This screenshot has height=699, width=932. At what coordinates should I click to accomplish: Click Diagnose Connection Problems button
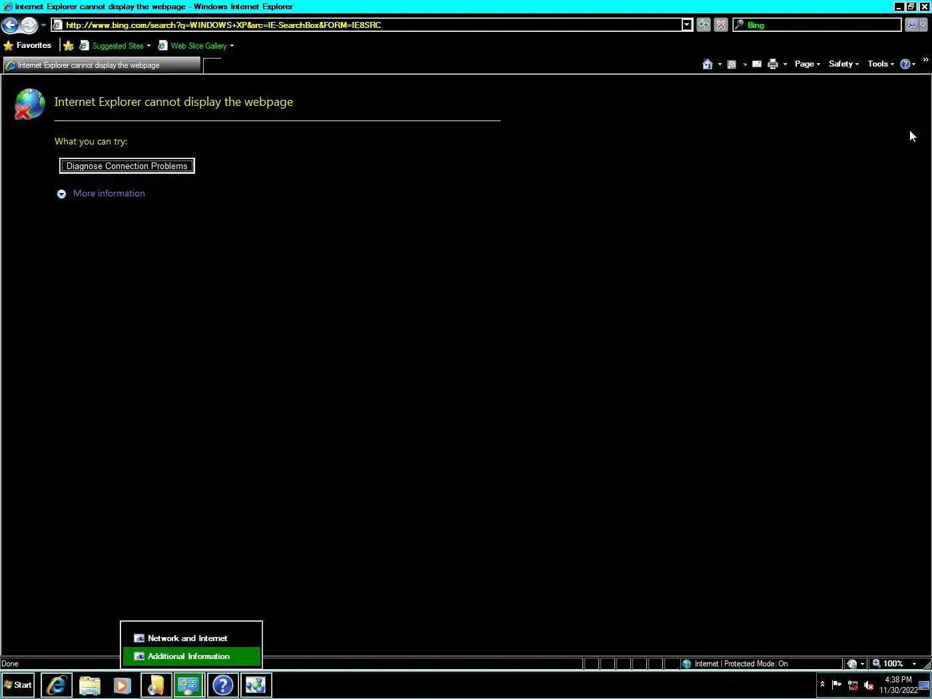tap(127, 166)
